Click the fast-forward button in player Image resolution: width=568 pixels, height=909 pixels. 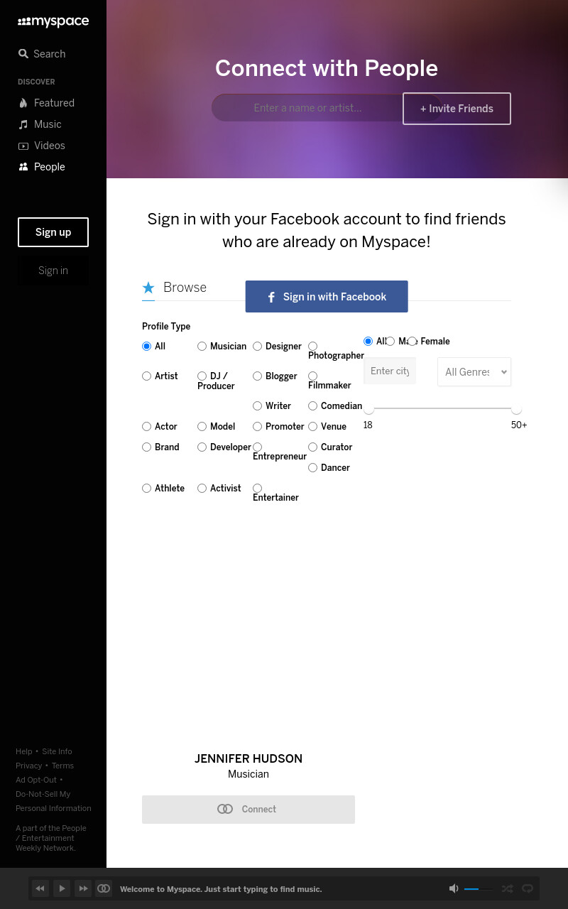click(x=83, y=888)
